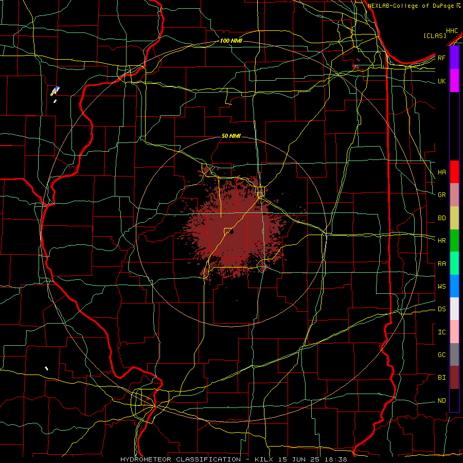Select the RA legend label
This screenshot has height=463, width=463.
442,264
